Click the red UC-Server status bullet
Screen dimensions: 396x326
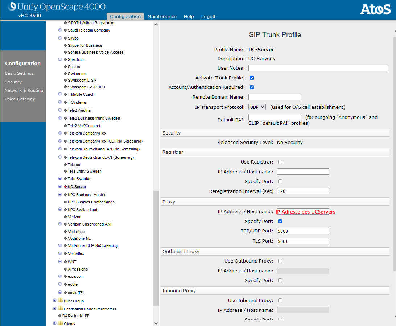tap(65, 187)
